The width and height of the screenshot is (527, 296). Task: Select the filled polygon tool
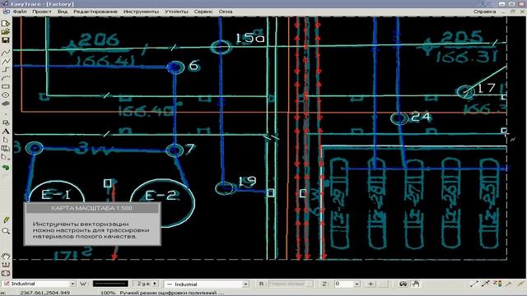pos(6,104)
